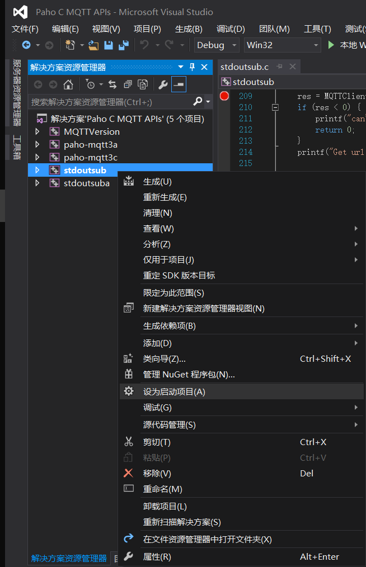
Task: Choose 重新生成(E) in the context menu
Action: [241, 197]
